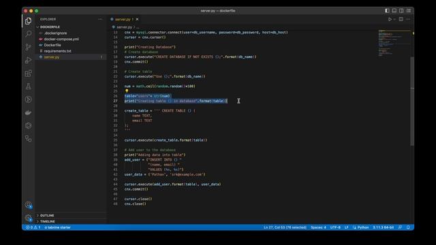Open the .dockerignore file
This screenshot has width=436, height=245.
tap(55, 33)
